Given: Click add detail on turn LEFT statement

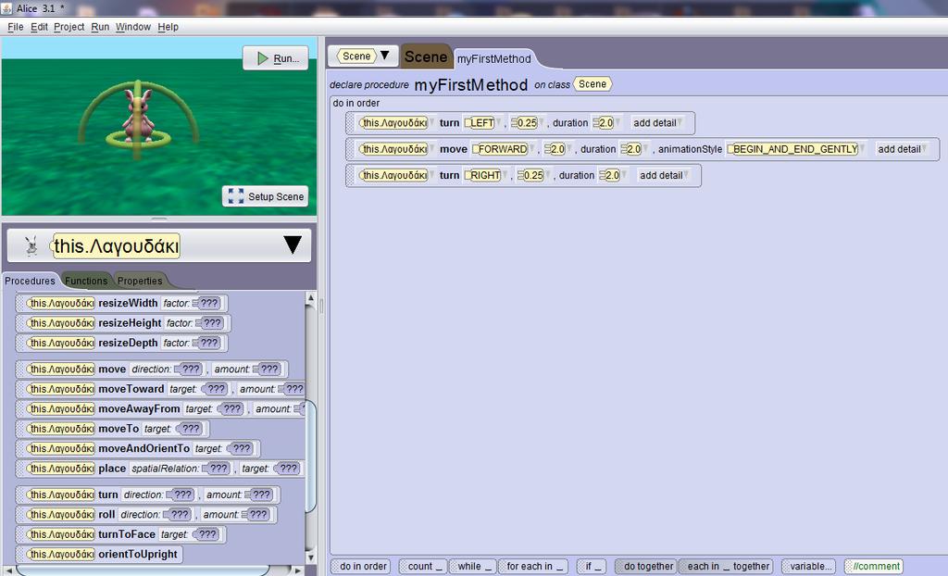Looking at the screenshot, I should (x=657, y=123).
